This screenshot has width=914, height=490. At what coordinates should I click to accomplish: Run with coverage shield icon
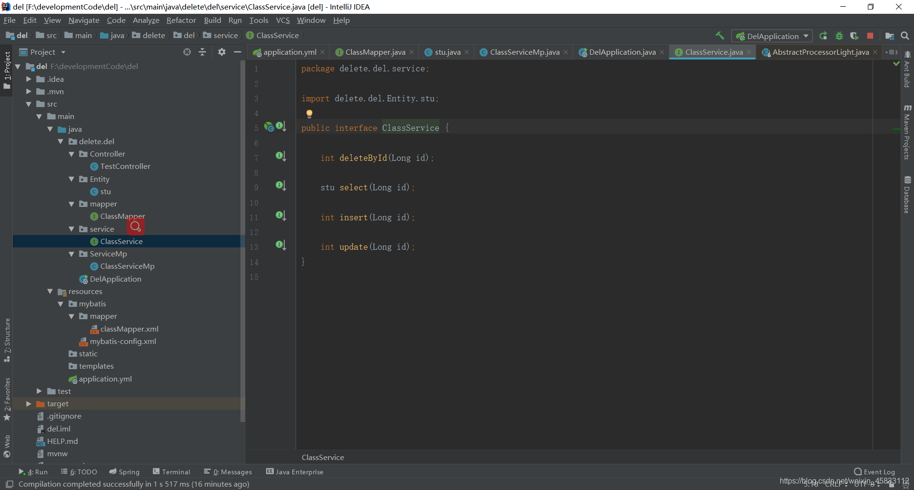pos(854,36)
